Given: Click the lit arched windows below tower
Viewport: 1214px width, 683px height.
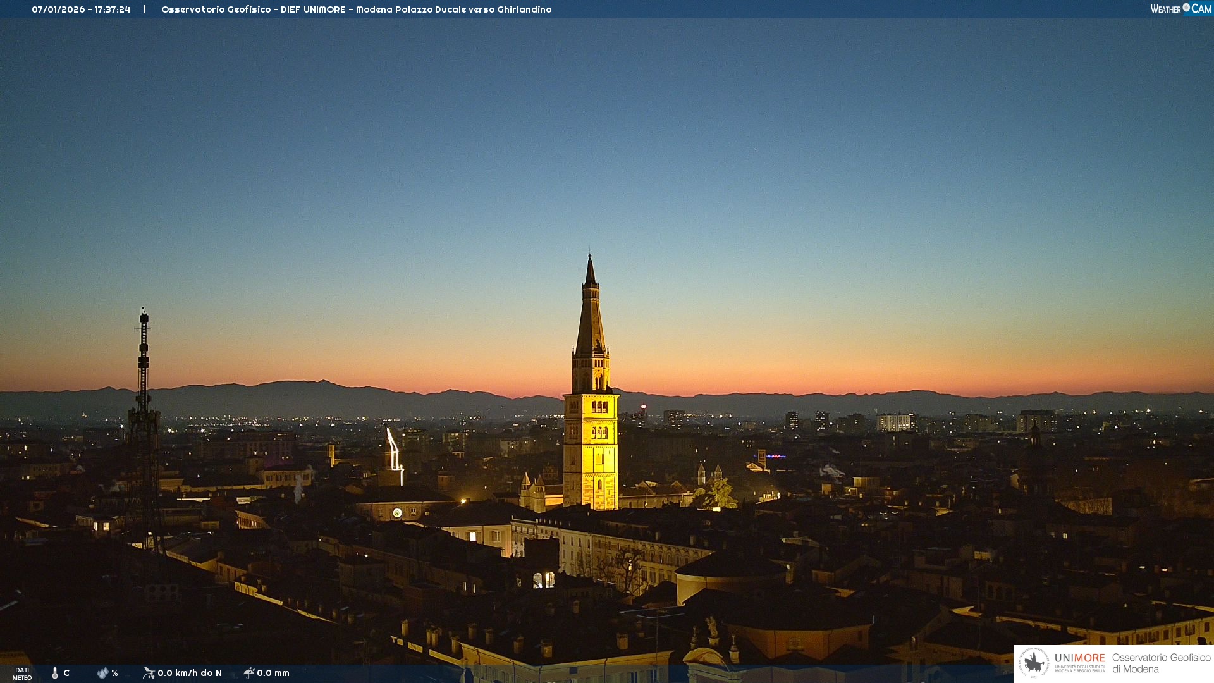Looking at the screenshot, I should coord(543,579).
